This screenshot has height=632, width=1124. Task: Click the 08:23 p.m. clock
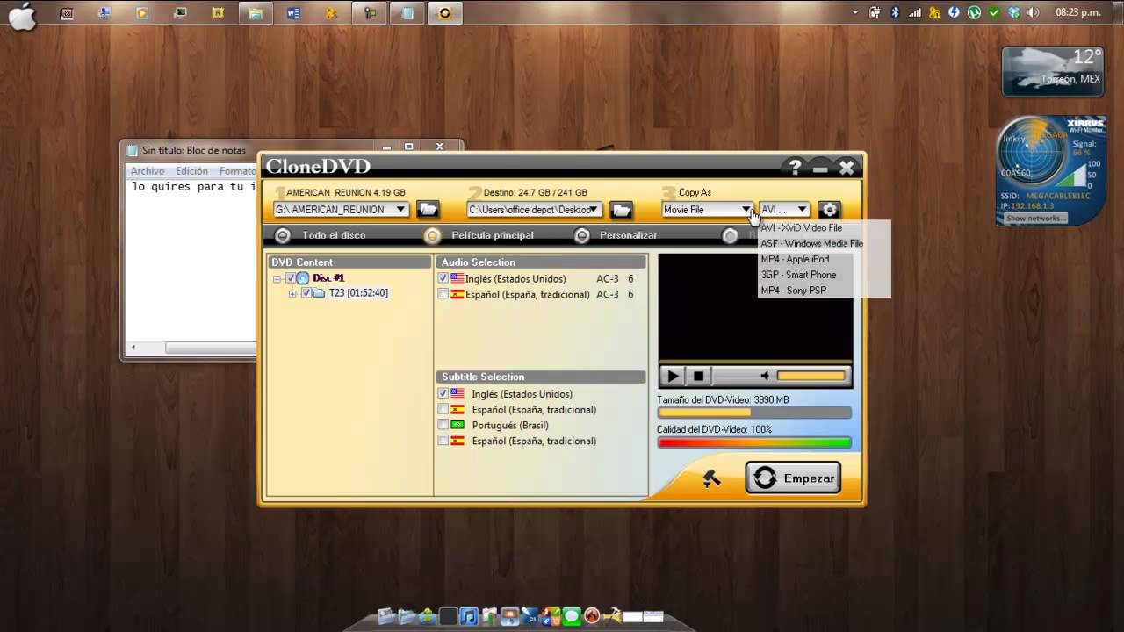click(1077, 13)
